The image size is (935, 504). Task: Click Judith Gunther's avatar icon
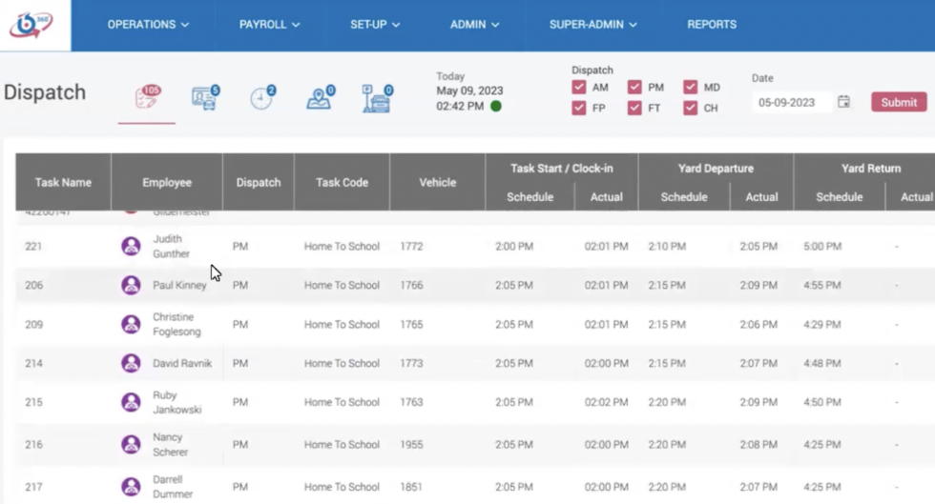click(x=131, y=247)
